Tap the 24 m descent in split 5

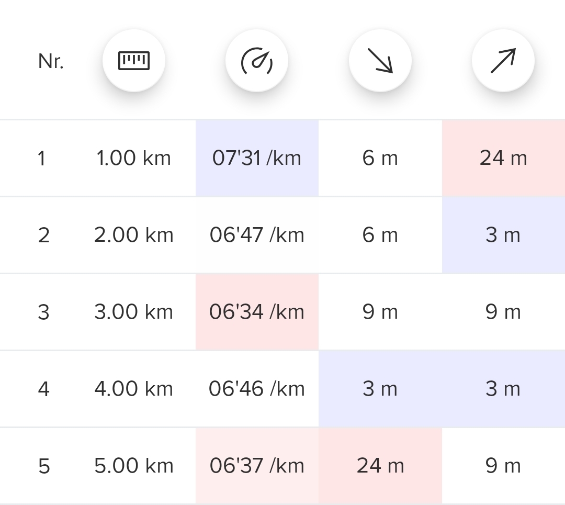[x=380, y=466]
